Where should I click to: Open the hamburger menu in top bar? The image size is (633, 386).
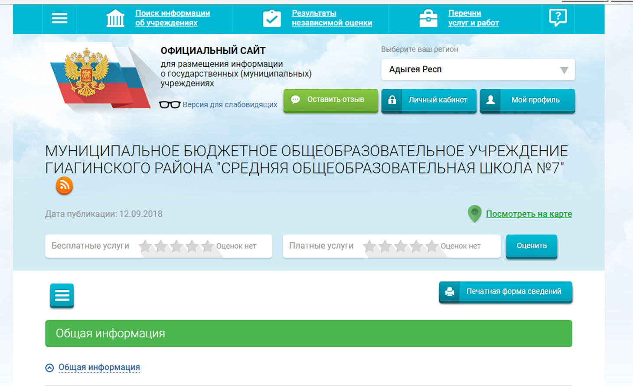point(59,18)
